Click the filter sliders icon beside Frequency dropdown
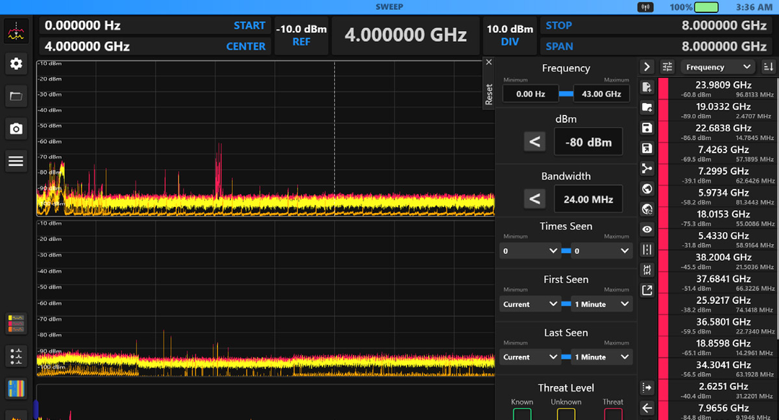779x420 pixels. pos(668,67)
